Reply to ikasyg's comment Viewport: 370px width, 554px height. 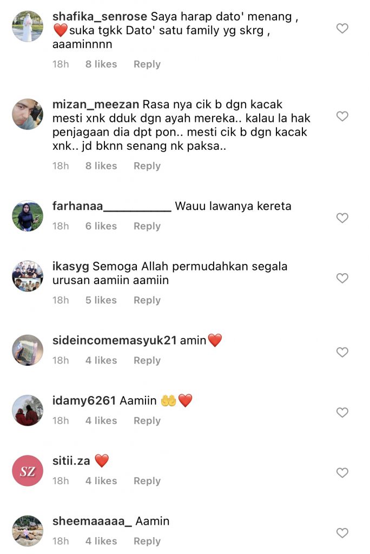[x=147, y=300]
